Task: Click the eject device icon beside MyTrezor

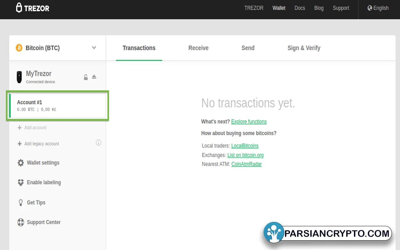Action: pos(94,77)
